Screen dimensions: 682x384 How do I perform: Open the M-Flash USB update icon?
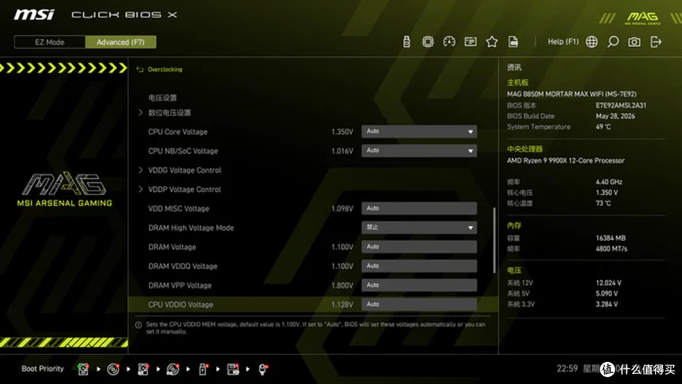point(406,42)
